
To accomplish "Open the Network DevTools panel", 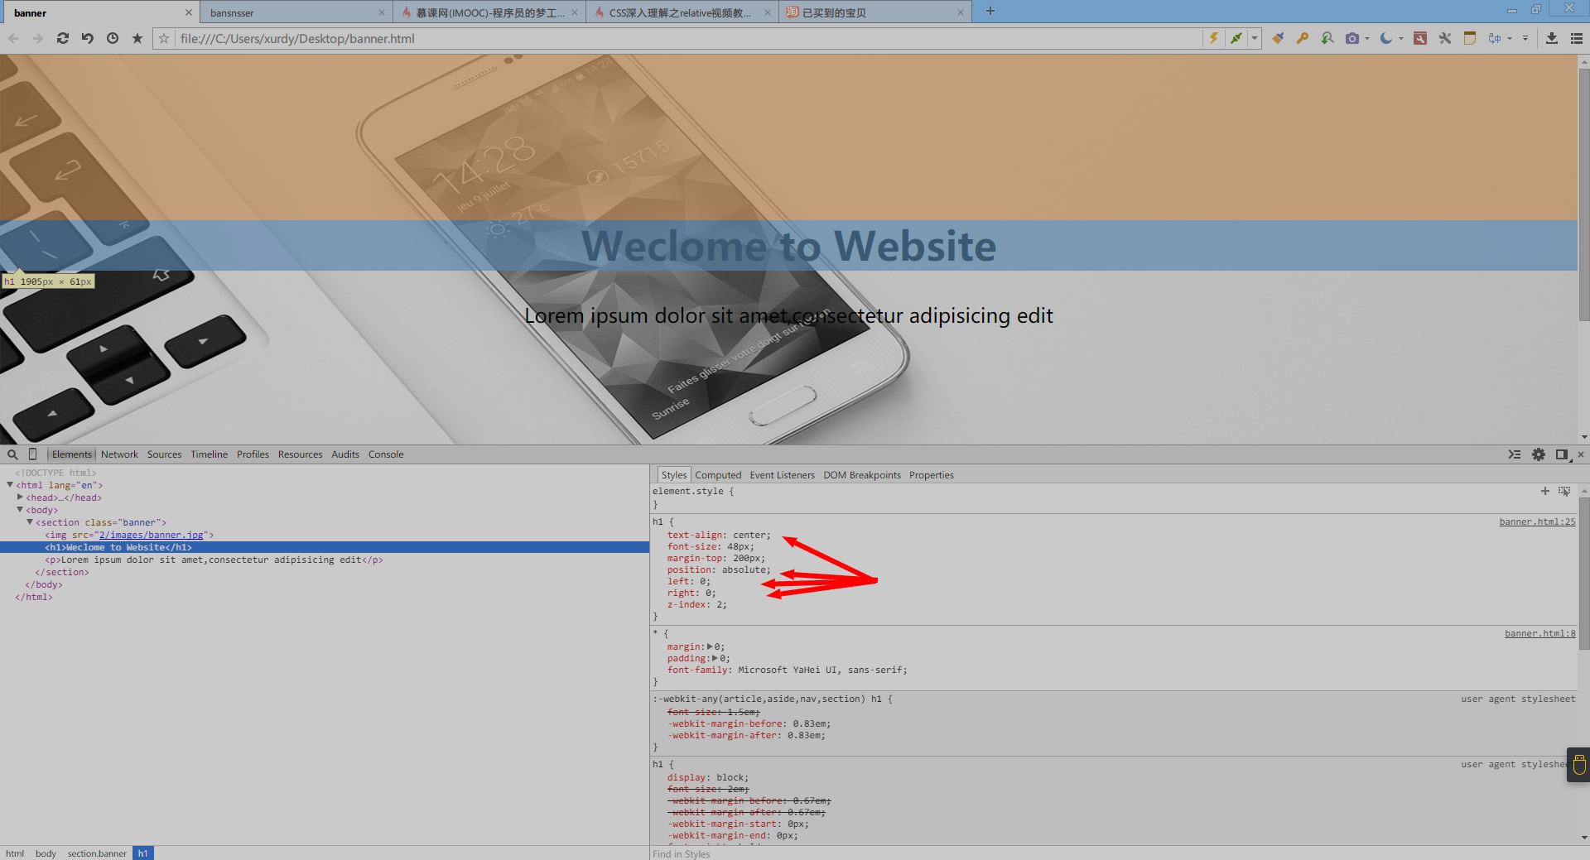I will [119, 454].
